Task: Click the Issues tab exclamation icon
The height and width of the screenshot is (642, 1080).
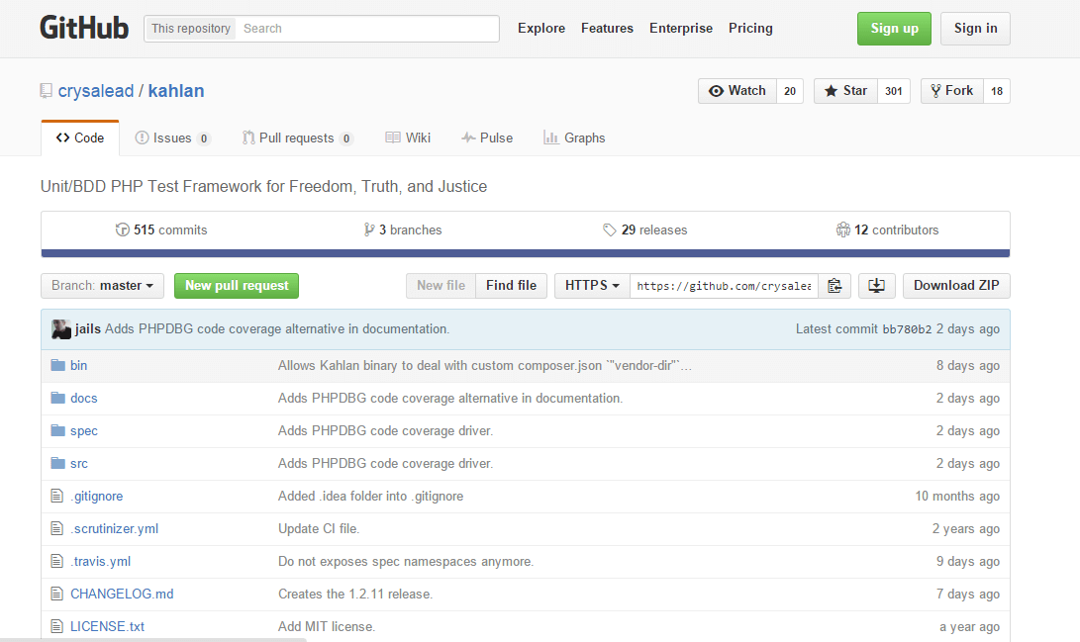Action: pyautogui.click(x=142, y=138)
